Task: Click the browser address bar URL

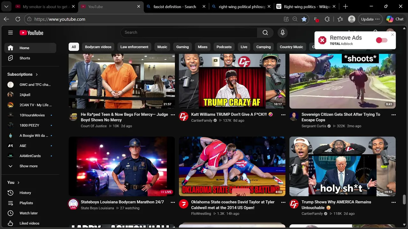Action: coord(60,19)
